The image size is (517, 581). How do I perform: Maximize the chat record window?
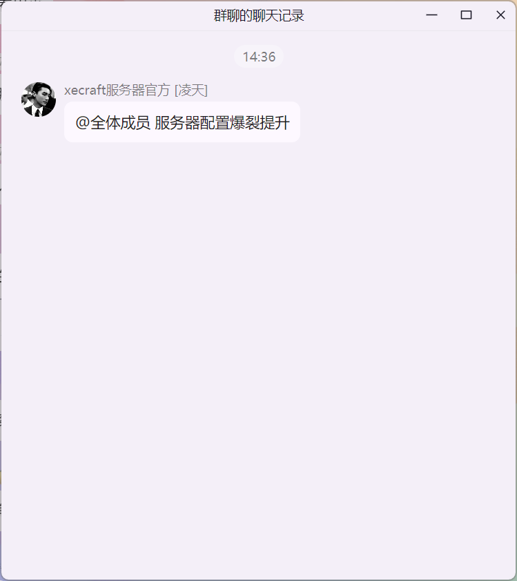click(x=466, y=15)
